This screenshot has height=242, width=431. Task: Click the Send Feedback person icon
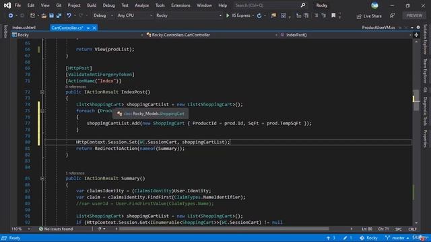(x=392, y=16)
